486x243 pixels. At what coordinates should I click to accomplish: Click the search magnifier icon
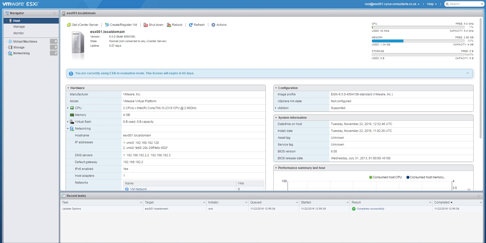tap(447, 4)
